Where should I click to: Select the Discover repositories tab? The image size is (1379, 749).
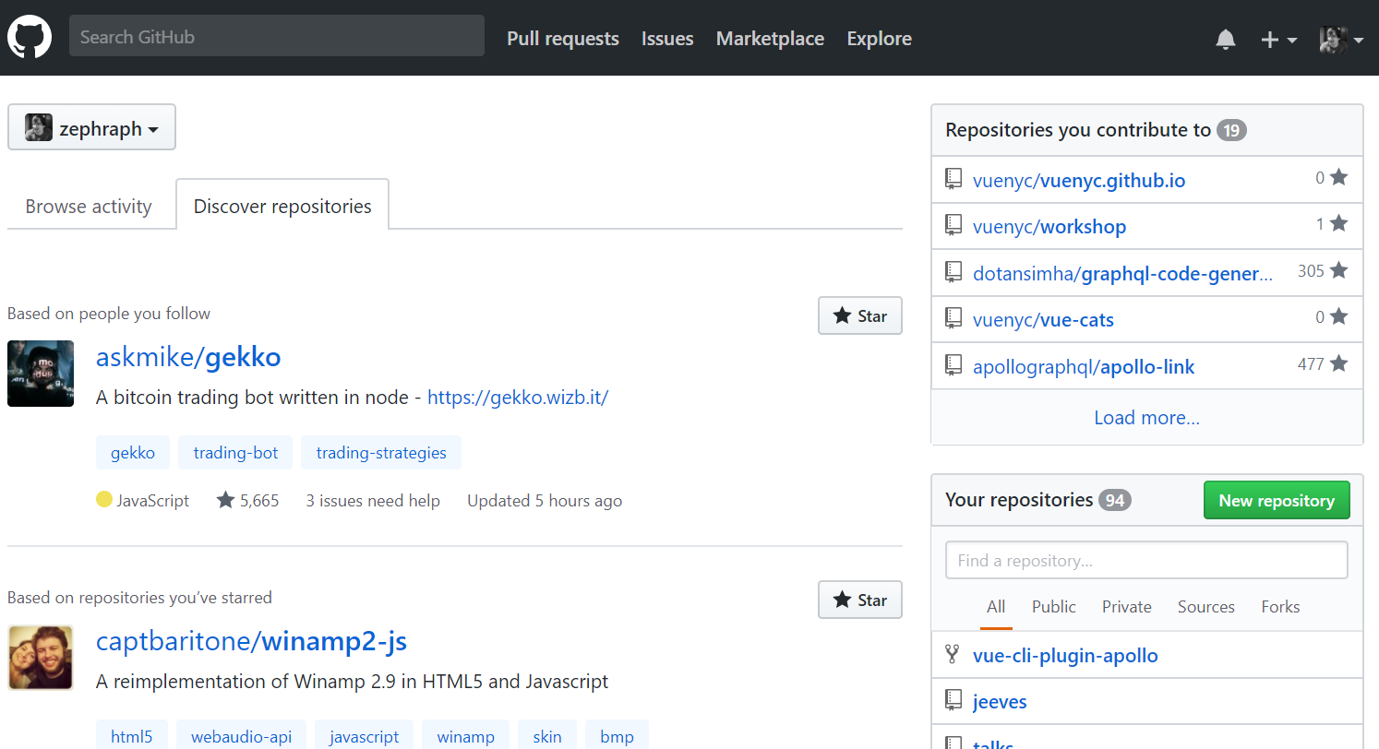pyautogui.click(x=282, y=206)
